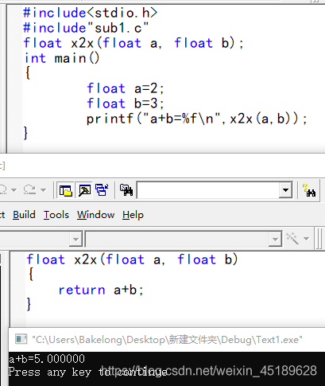The image size is (325, 386).
Task: Click the toolbar drag gripper beside WizardBar
Action: 319,238
